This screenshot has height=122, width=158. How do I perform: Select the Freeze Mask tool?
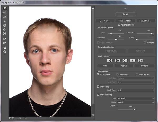5,38
